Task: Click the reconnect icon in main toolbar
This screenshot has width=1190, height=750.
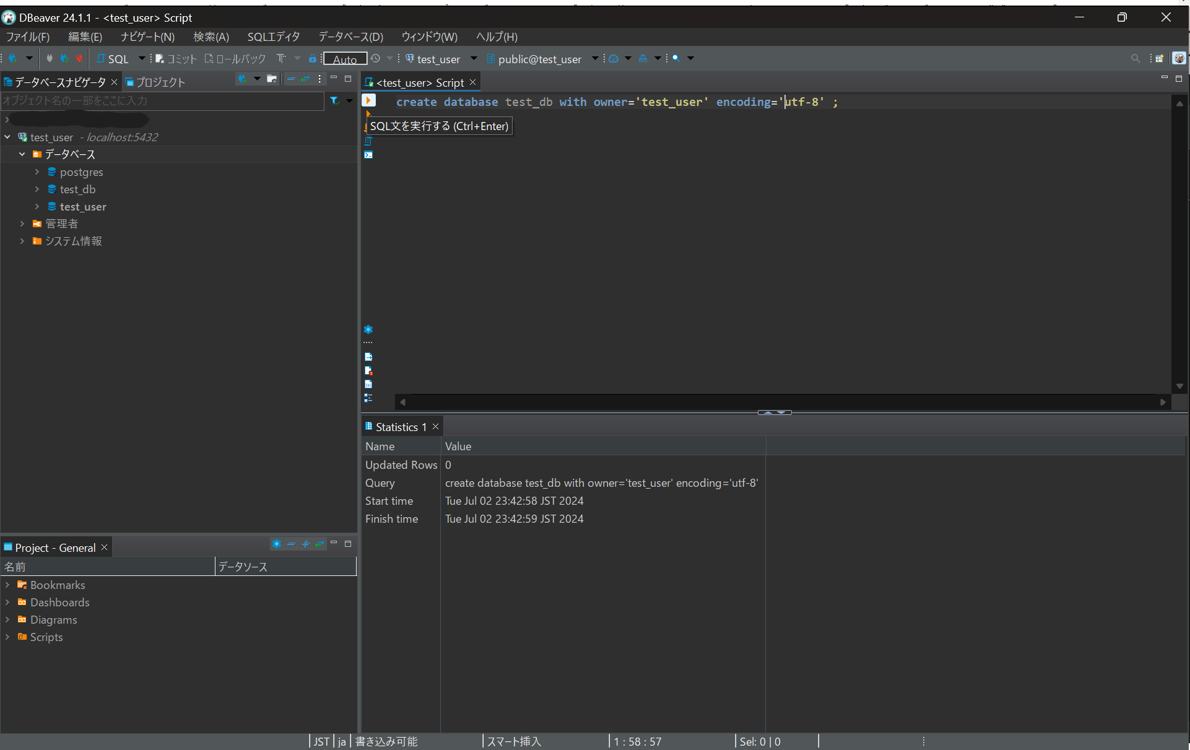Action: [64, 59]
